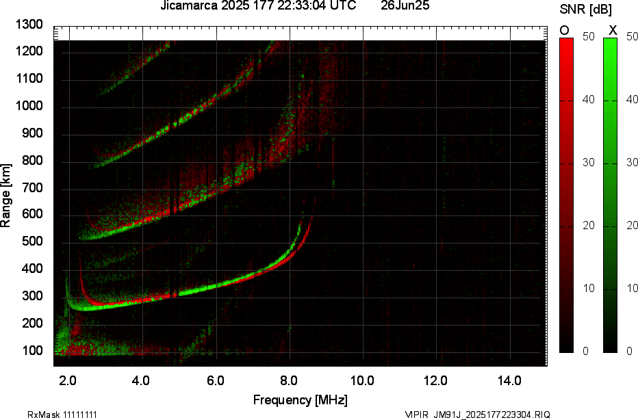Click the '6.0' frequency tick label

click(215, 380)
